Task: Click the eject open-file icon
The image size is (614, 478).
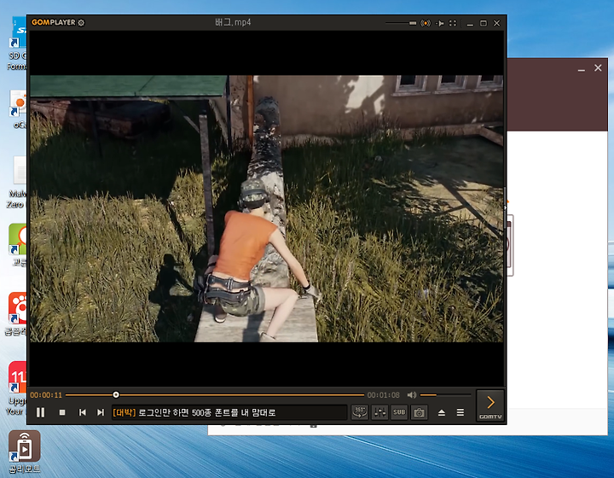Action: click(442, 412)
